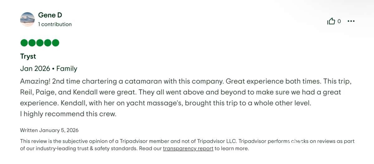Click the fourth green rating bubble
Image resolution: width=374 pixels, height=164 pixels.
[x=48, y=43]
